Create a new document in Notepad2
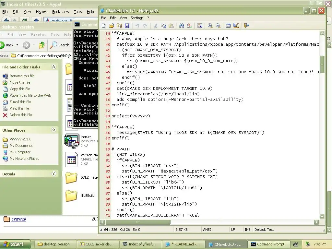Screen dimensions: 332x249 [x=103, y=26]
